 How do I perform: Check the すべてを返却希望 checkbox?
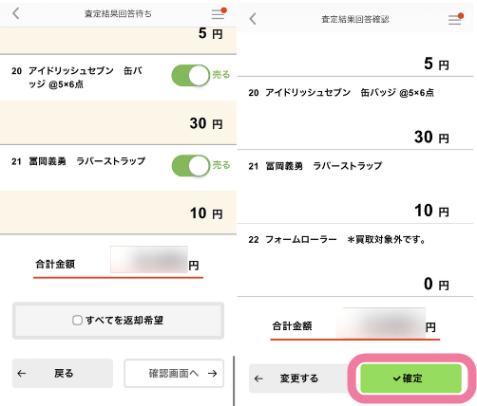point(77,321)
